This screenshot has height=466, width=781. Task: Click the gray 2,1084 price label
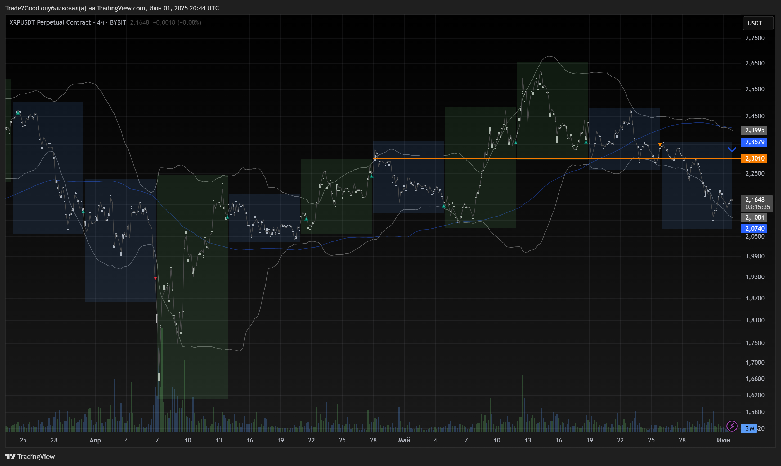click(x=754, y=217)
